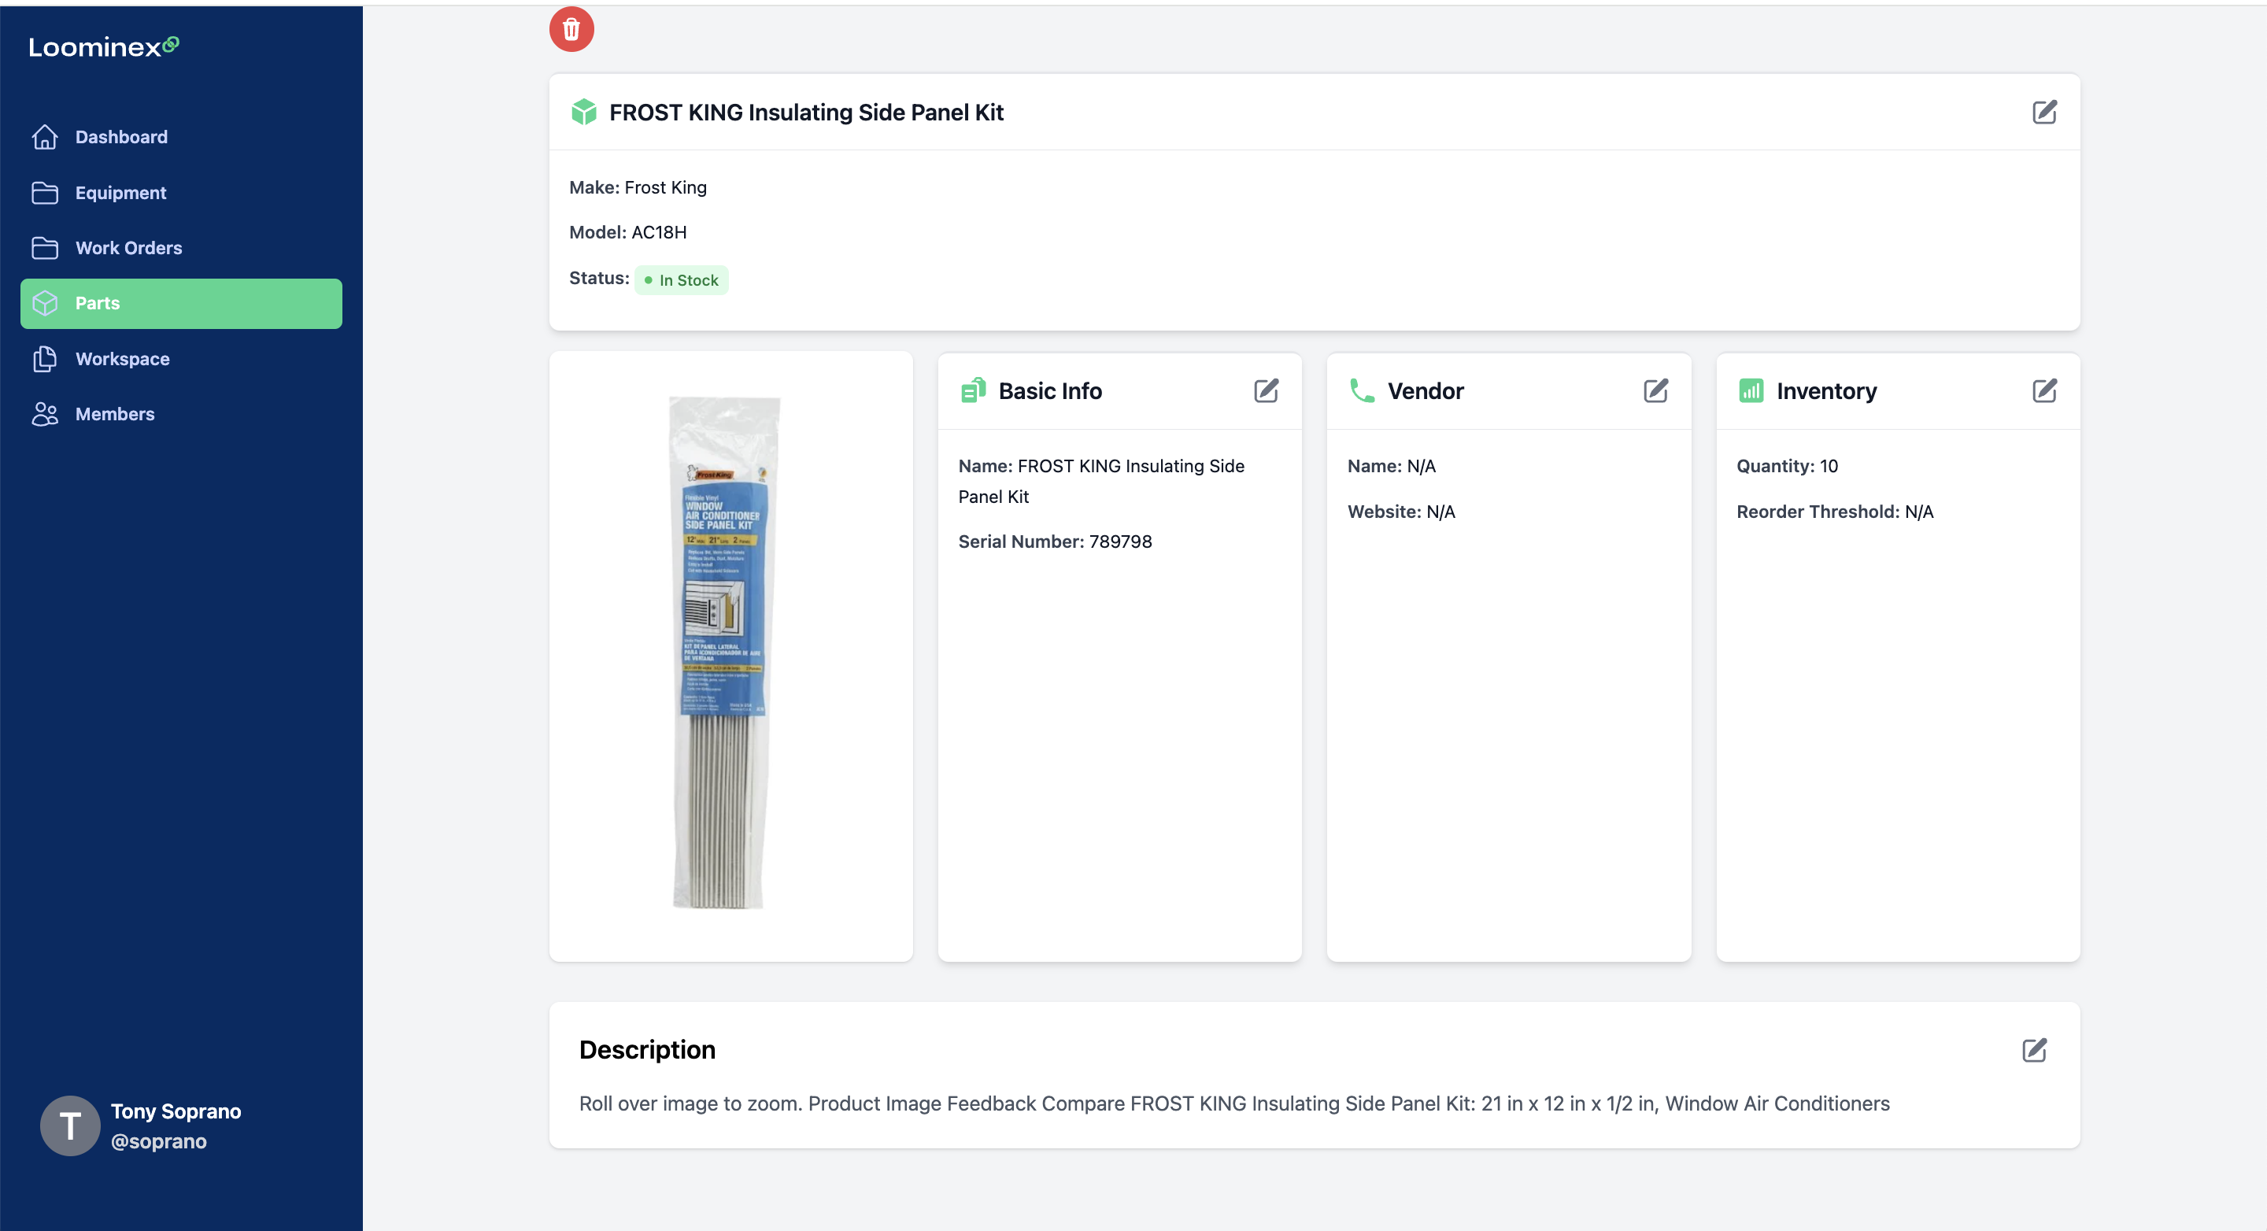This screenshot has height=1231, width=2267.
Task: Click the Parts cube icon in sidebar
Action: pos(45,304)
